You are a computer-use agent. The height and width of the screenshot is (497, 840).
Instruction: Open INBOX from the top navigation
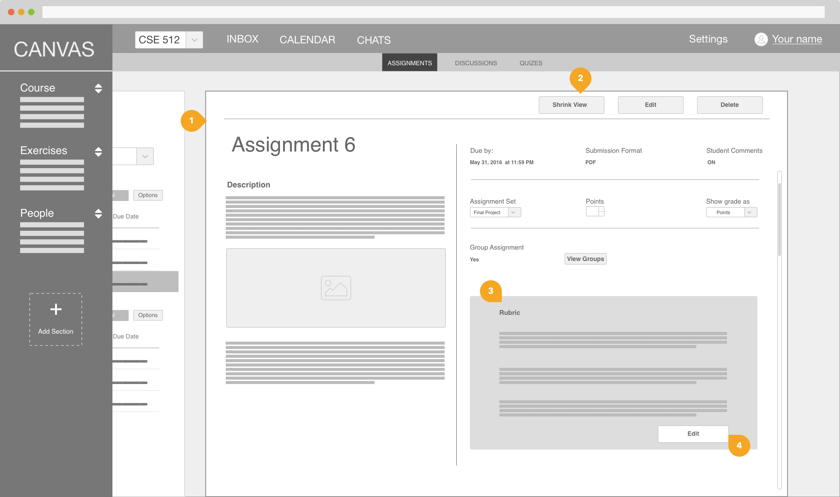(242, 39)
